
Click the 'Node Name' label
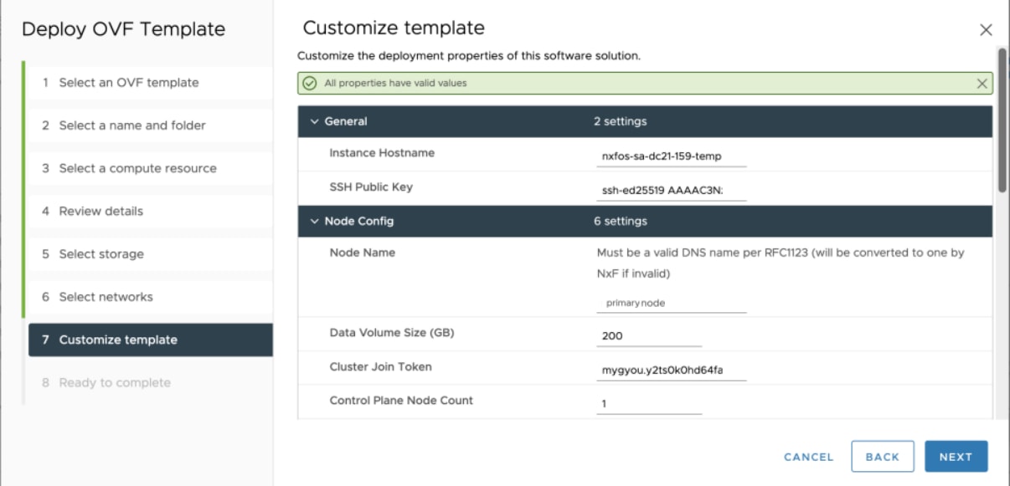click(363, 253)
